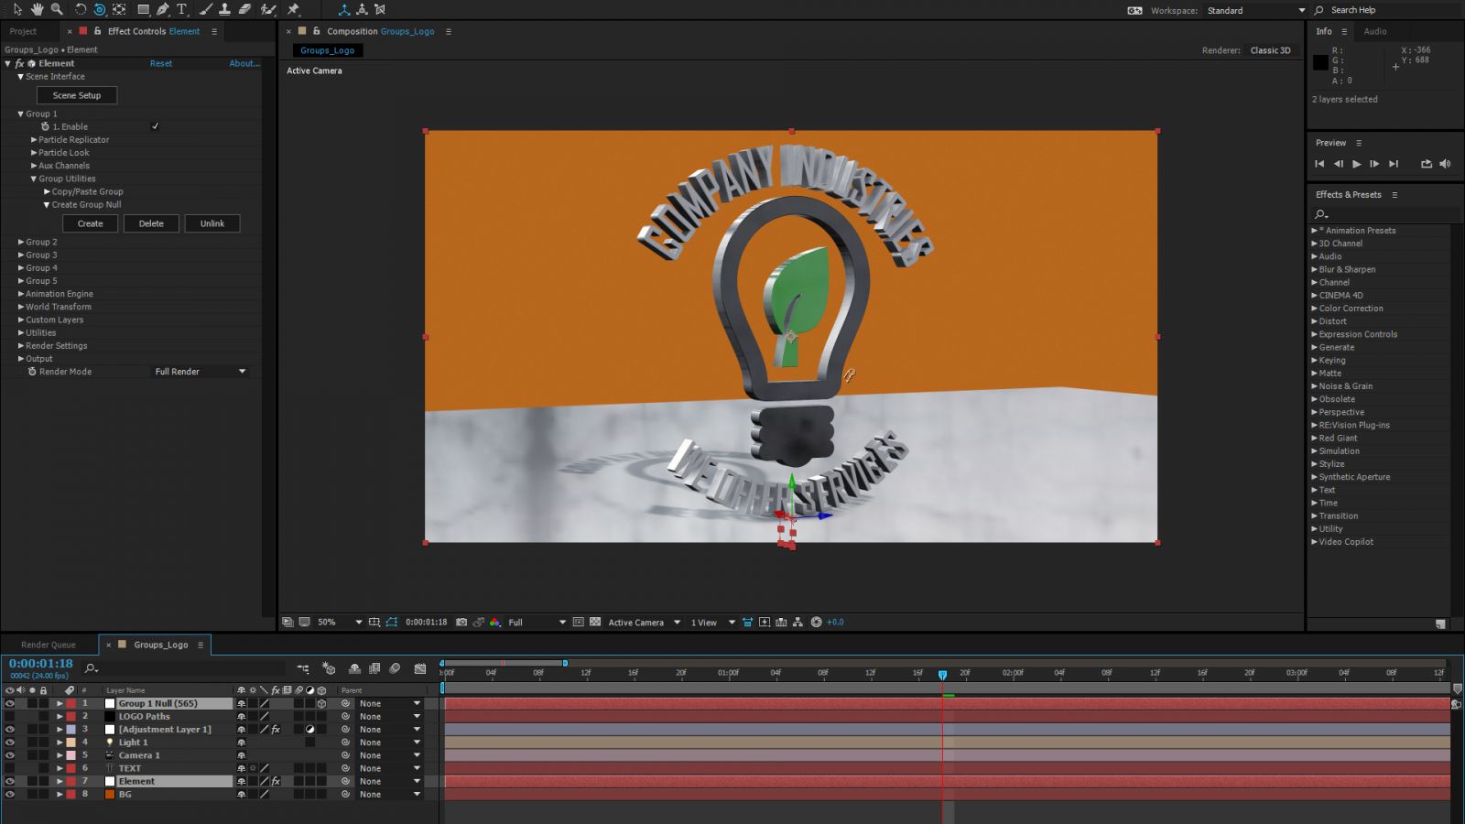This screenshot has height=824, width=1465.
Task: Switch to the Render Queue tab
Action: 49,645
